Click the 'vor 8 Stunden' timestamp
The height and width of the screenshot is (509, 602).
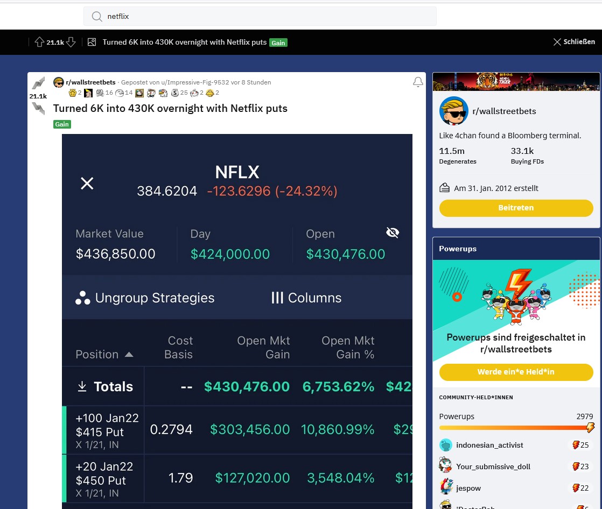click(x=251, y=82)
